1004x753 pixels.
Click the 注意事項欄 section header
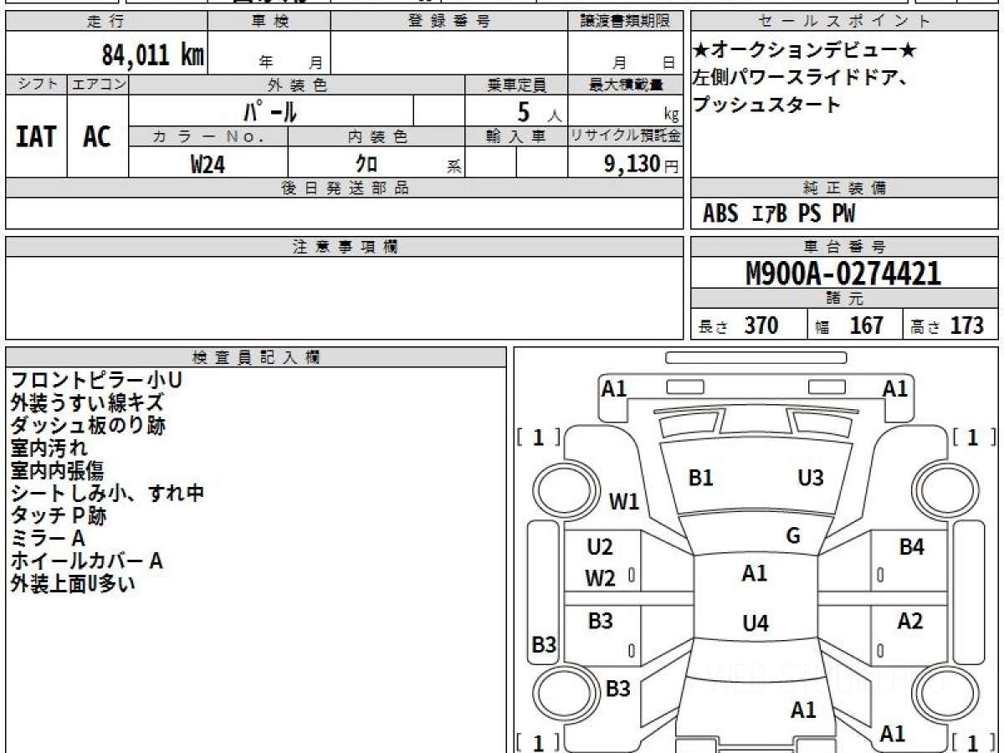coord(344,247)
